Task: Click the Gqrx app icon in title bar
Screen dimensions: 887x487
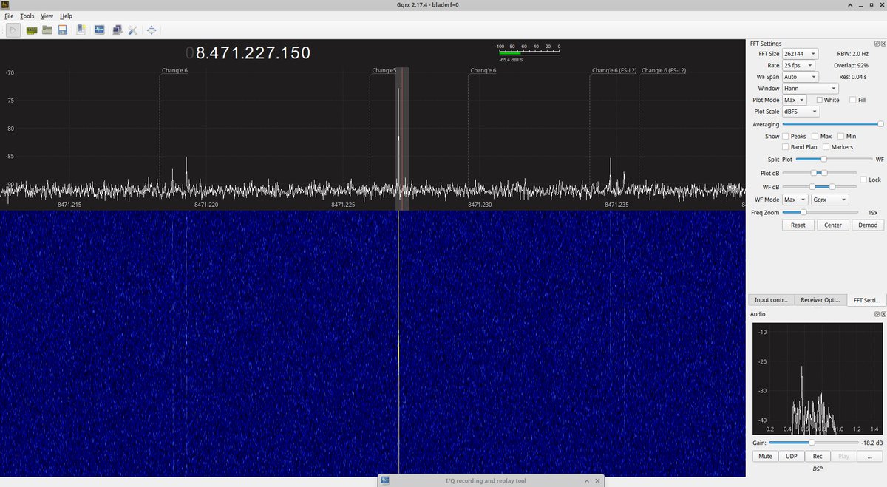Action: (x=5, y=5)
